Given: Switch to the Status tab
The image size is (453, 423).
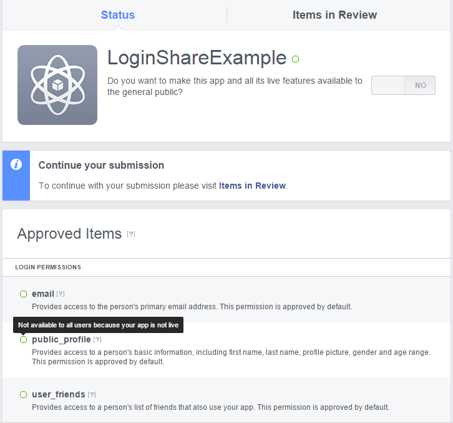Looking at the screenshot, I should pos(118,15).
